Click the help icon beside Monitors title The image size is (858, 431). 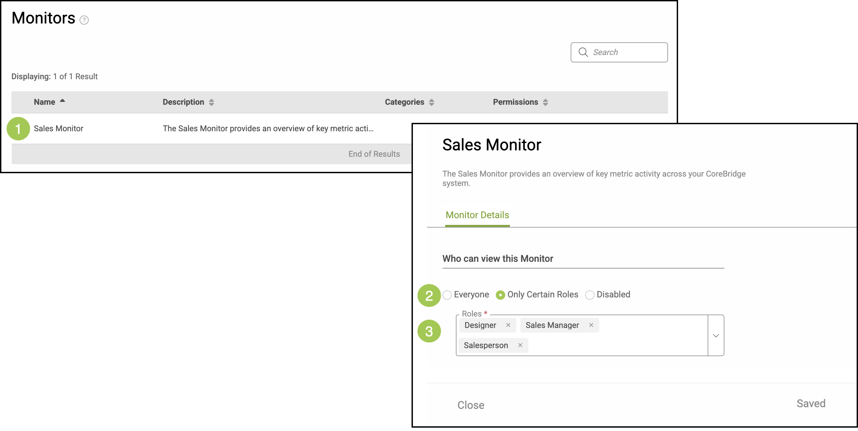[84, 20]
